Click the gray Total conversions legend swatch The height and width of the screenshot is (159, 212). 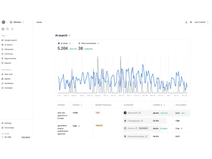[79, 43]
